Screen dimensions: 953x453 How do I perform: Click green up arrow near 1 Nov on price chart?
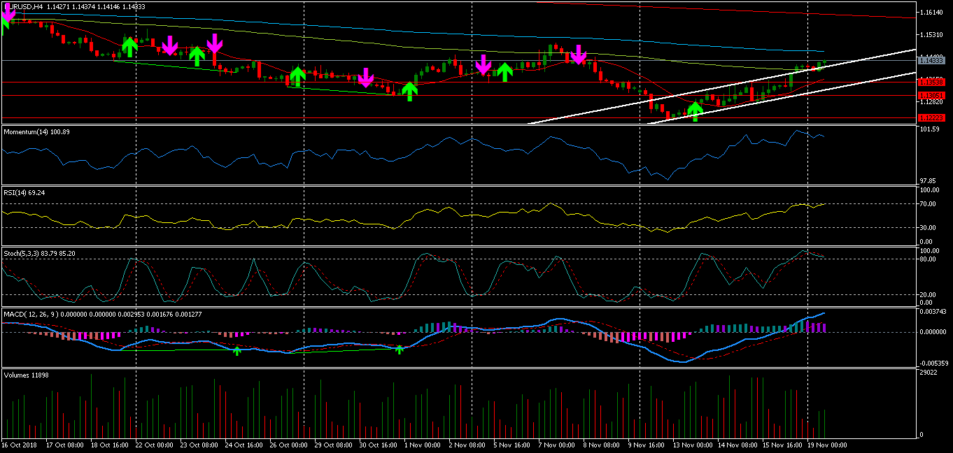410,91
